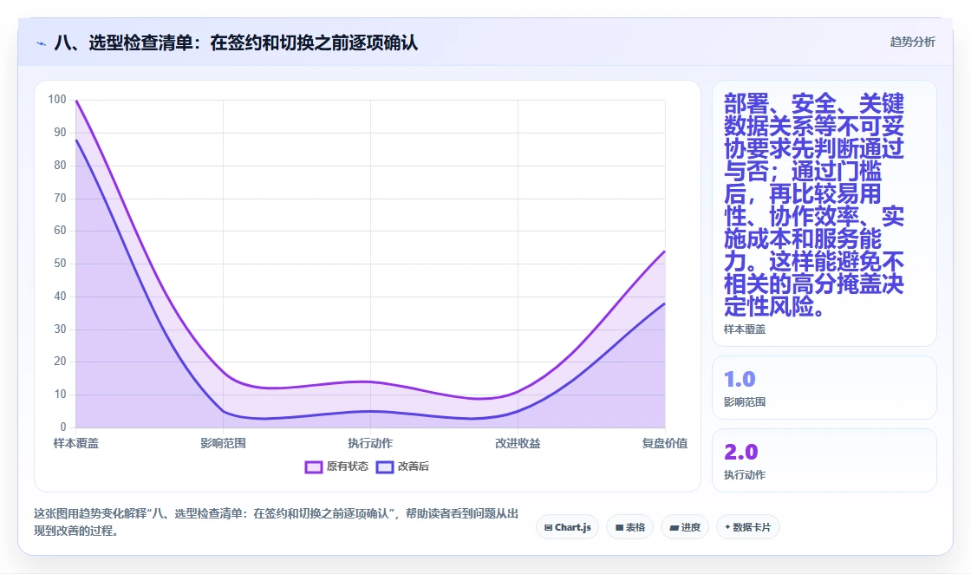Click the section title 八、选型检查清单

tap(235, 42)
